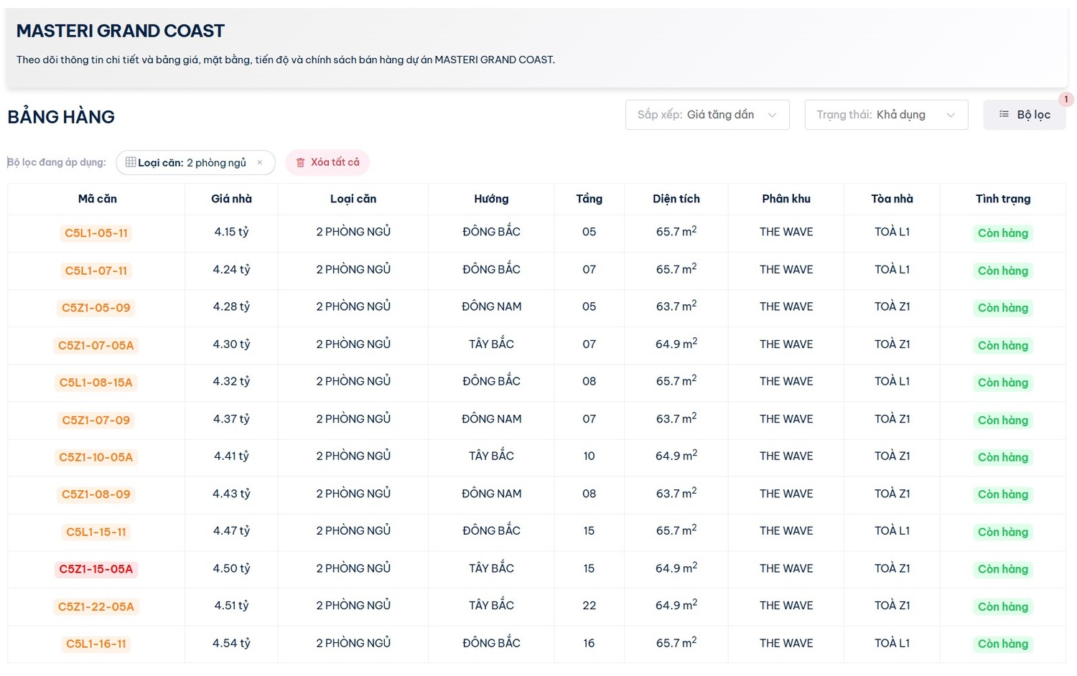Screen dimensions: 1077x676
Task: Click the Giá nhà column header
Action: 231,199
